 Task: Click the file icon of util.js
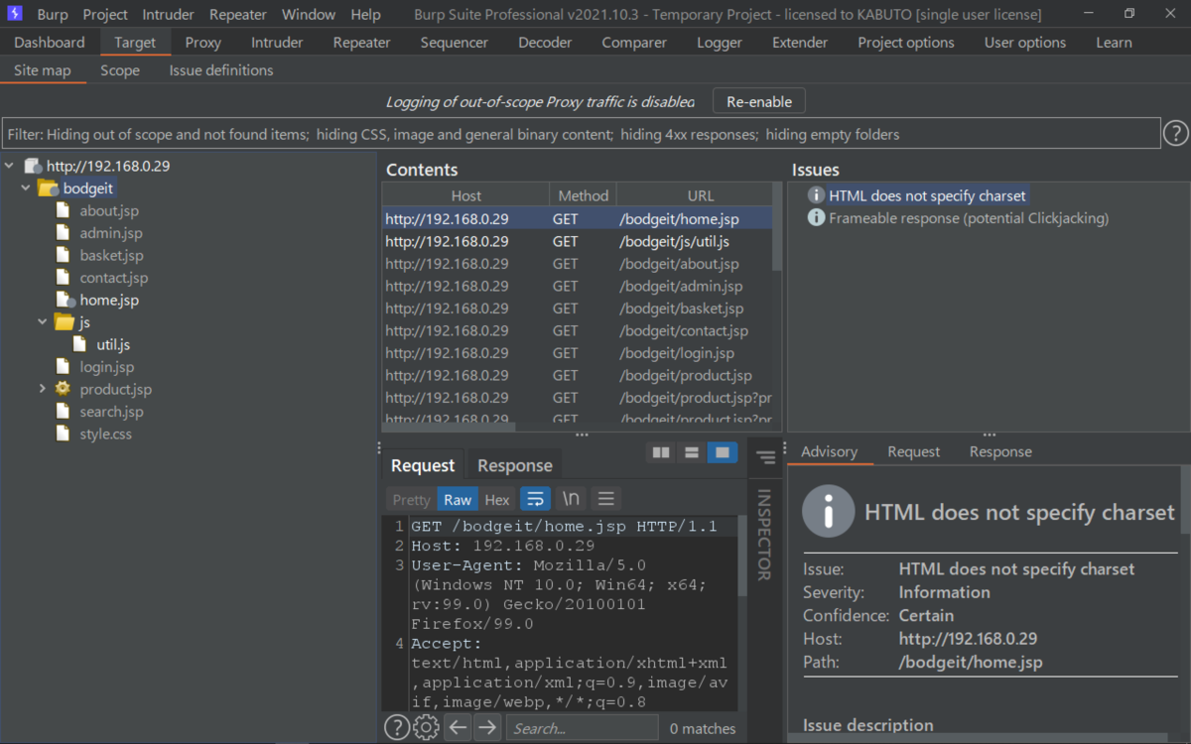tap(80, 344)
